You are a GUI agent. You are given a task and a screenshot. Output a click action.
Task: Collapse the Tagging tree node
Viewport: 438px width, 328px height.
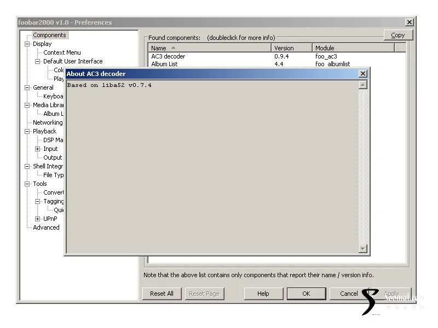coord(37,201)
